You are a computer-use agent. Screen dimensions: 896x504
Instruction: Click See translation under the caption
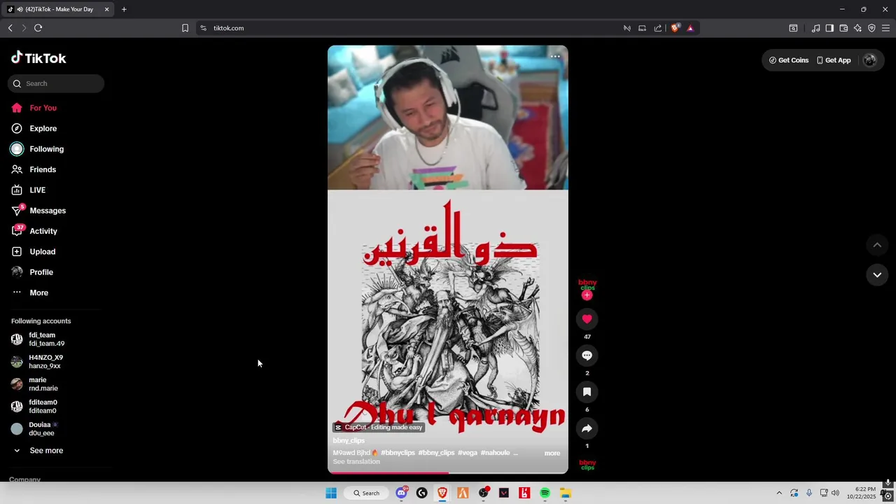(356, 462)
